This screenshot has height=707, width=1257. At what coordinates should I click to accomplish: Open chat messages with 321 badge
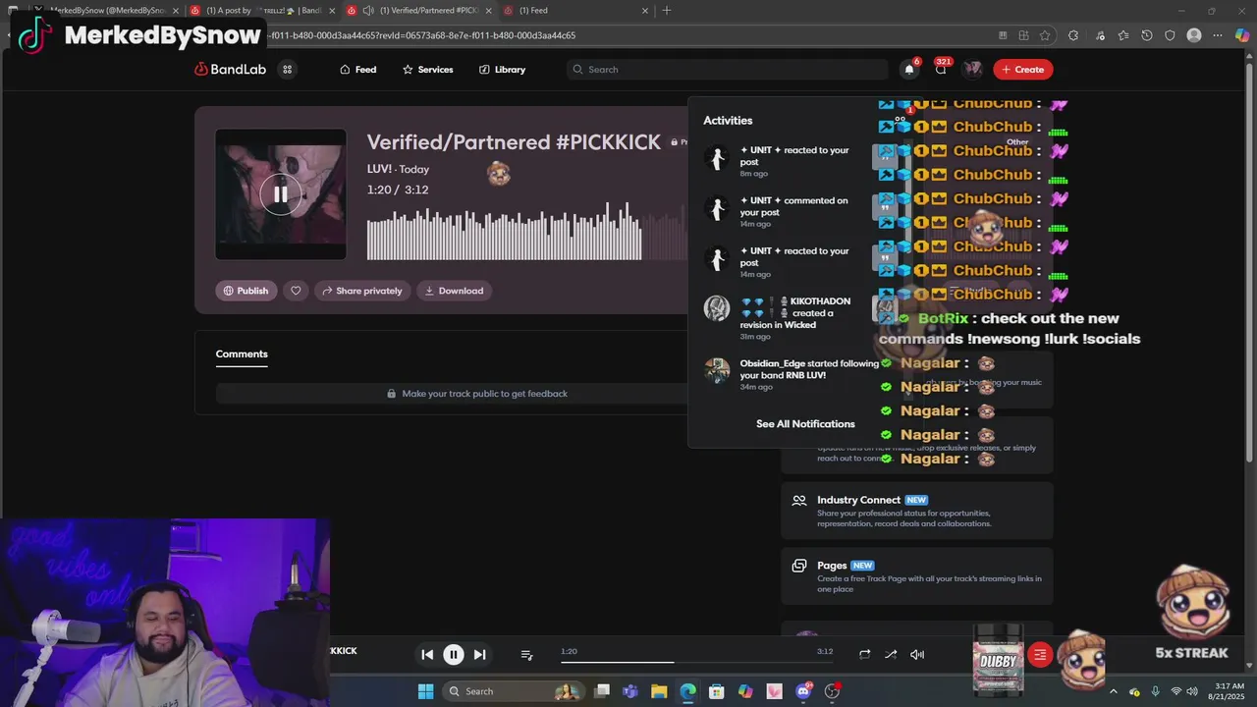pyautogui.click(x=941, y=69)
